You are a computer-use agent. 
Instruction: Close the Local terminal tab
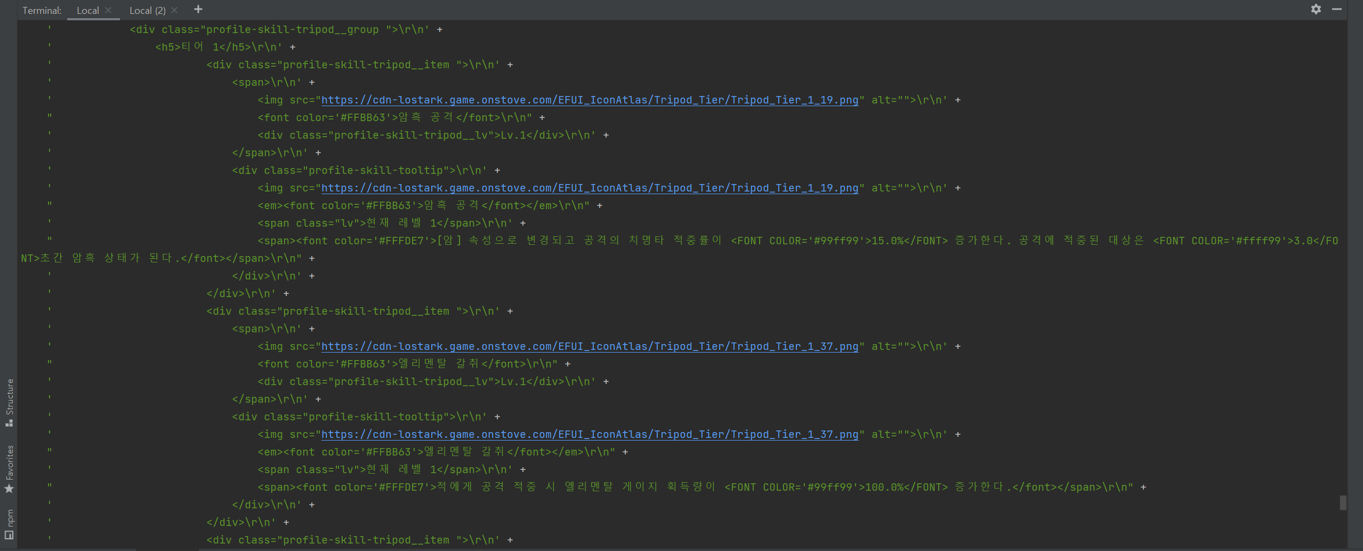(x=108, y=10)
